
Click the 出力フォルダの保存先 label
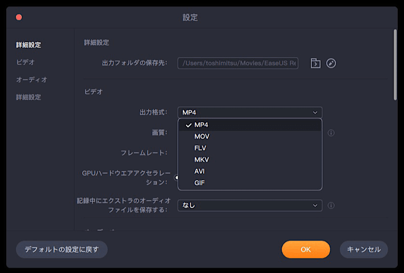point(135,63)
